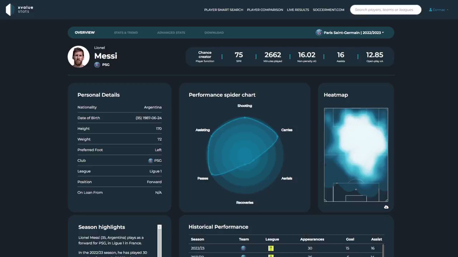The height and width of the screenshot is (257, 458).
Task: Click the download cloud icon below the heatmap
Action: click(x=386, y=207)
